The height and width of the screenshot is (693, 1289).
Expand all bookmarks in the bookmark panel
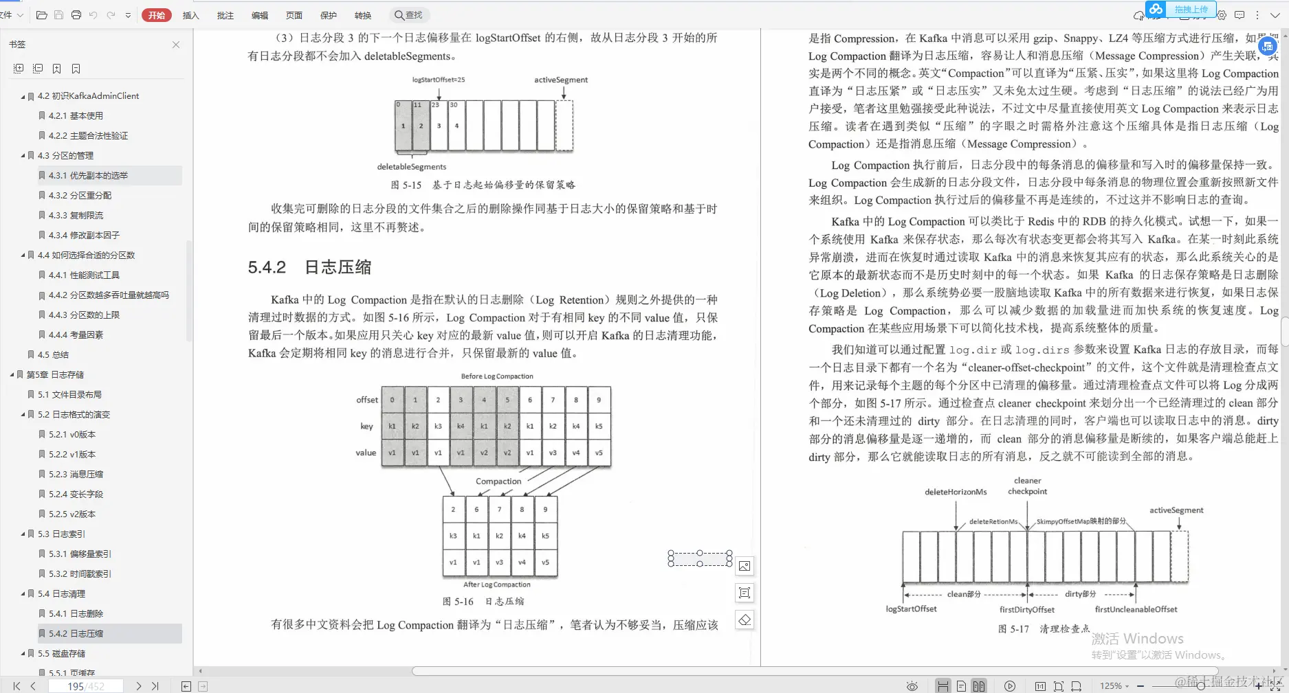point(18,68)
